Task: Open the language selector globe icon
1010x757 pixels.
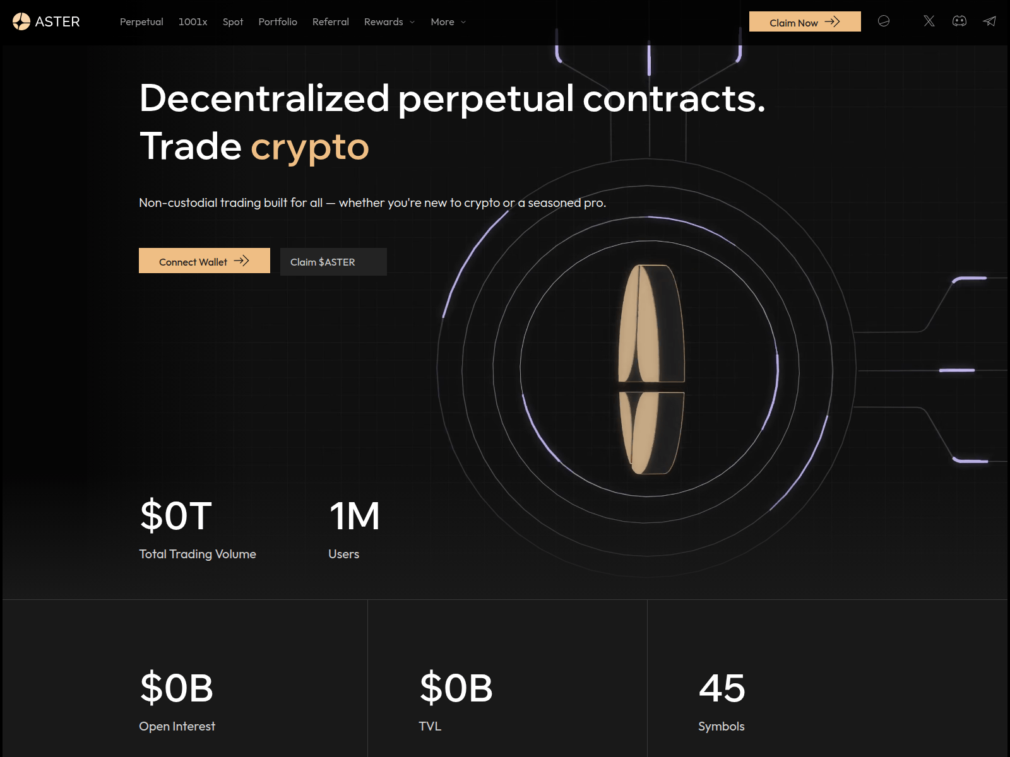Action: coord(884,21)
